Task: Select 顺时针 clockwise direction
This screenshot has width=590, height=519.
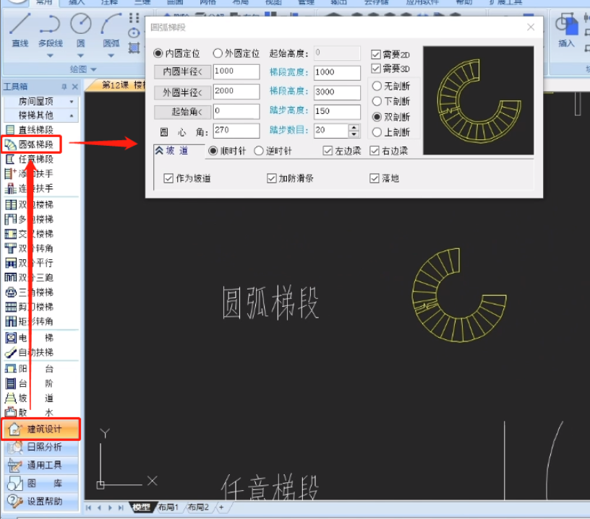Action: [x=213, y=151]
